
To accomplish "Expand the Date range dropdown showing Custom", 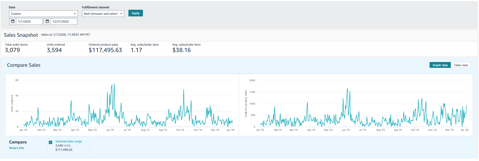I will tap(43, 14).
